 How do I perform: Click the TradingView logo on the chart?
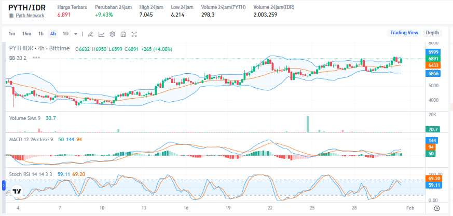coord(17,191)
